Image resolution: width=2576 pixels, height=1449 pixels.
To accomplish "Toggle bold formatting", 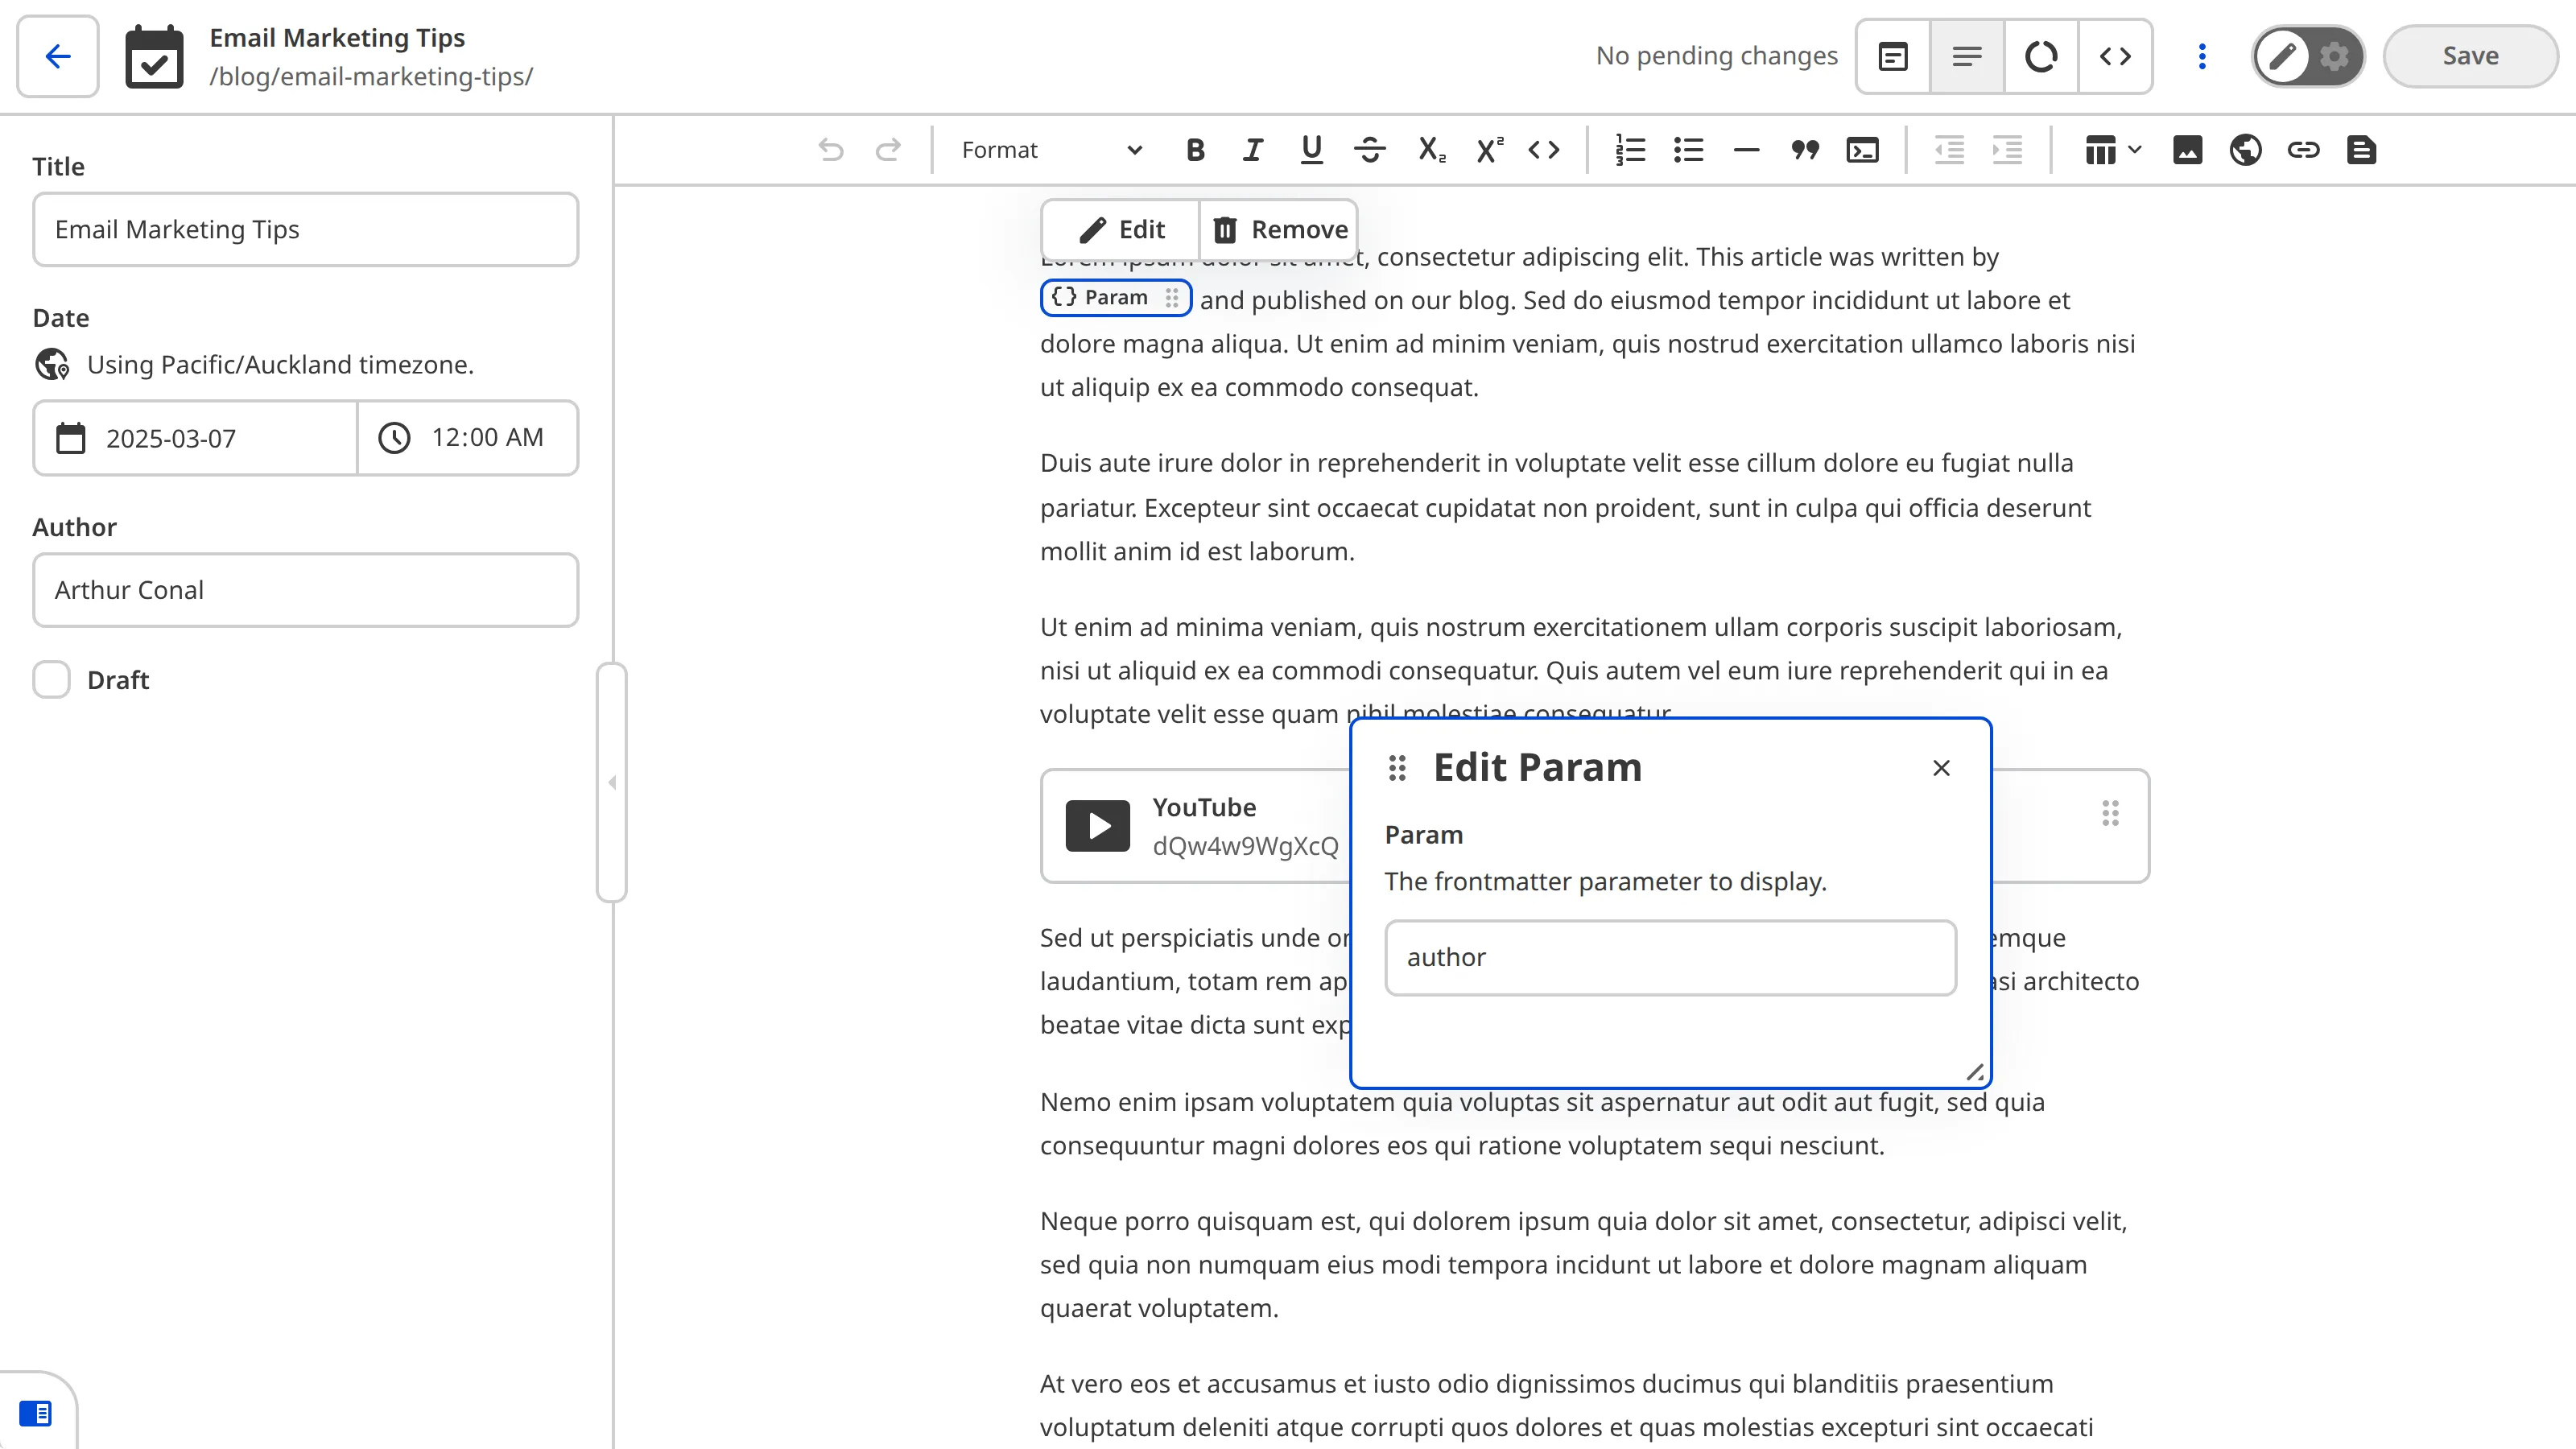I will (1194, 150).
